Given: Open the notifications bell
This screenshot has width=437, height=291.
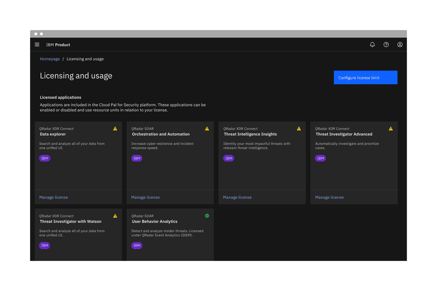Looking at the screenshot, I should tap(372, 45).
